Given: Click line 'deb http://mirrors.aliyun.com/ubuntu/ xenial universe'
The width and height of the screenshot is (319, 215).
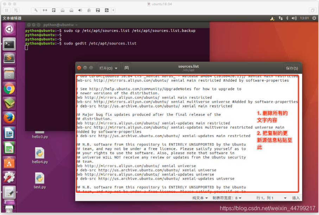Looking at the screenshot, I should pyautogui.click(x=136, y=166).
